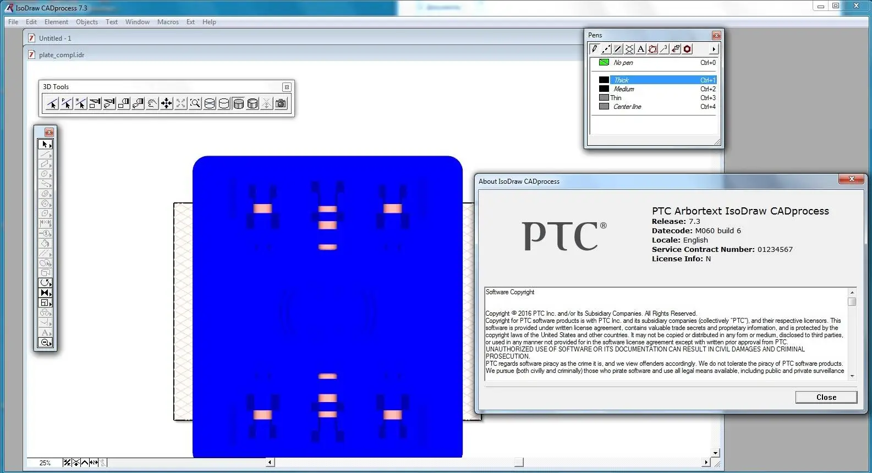Viewport: 872px width, 473px height.
Task: Choose the hand pan tool in 3D Tools
Action: coord(152,103)
